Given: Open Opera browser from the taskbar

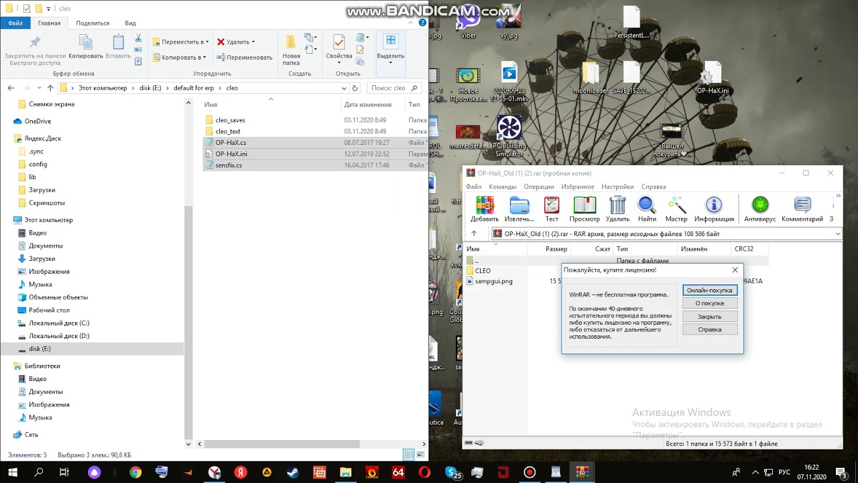Looking at the screenshot, I should pyautogui.click(x=424, y=472).
